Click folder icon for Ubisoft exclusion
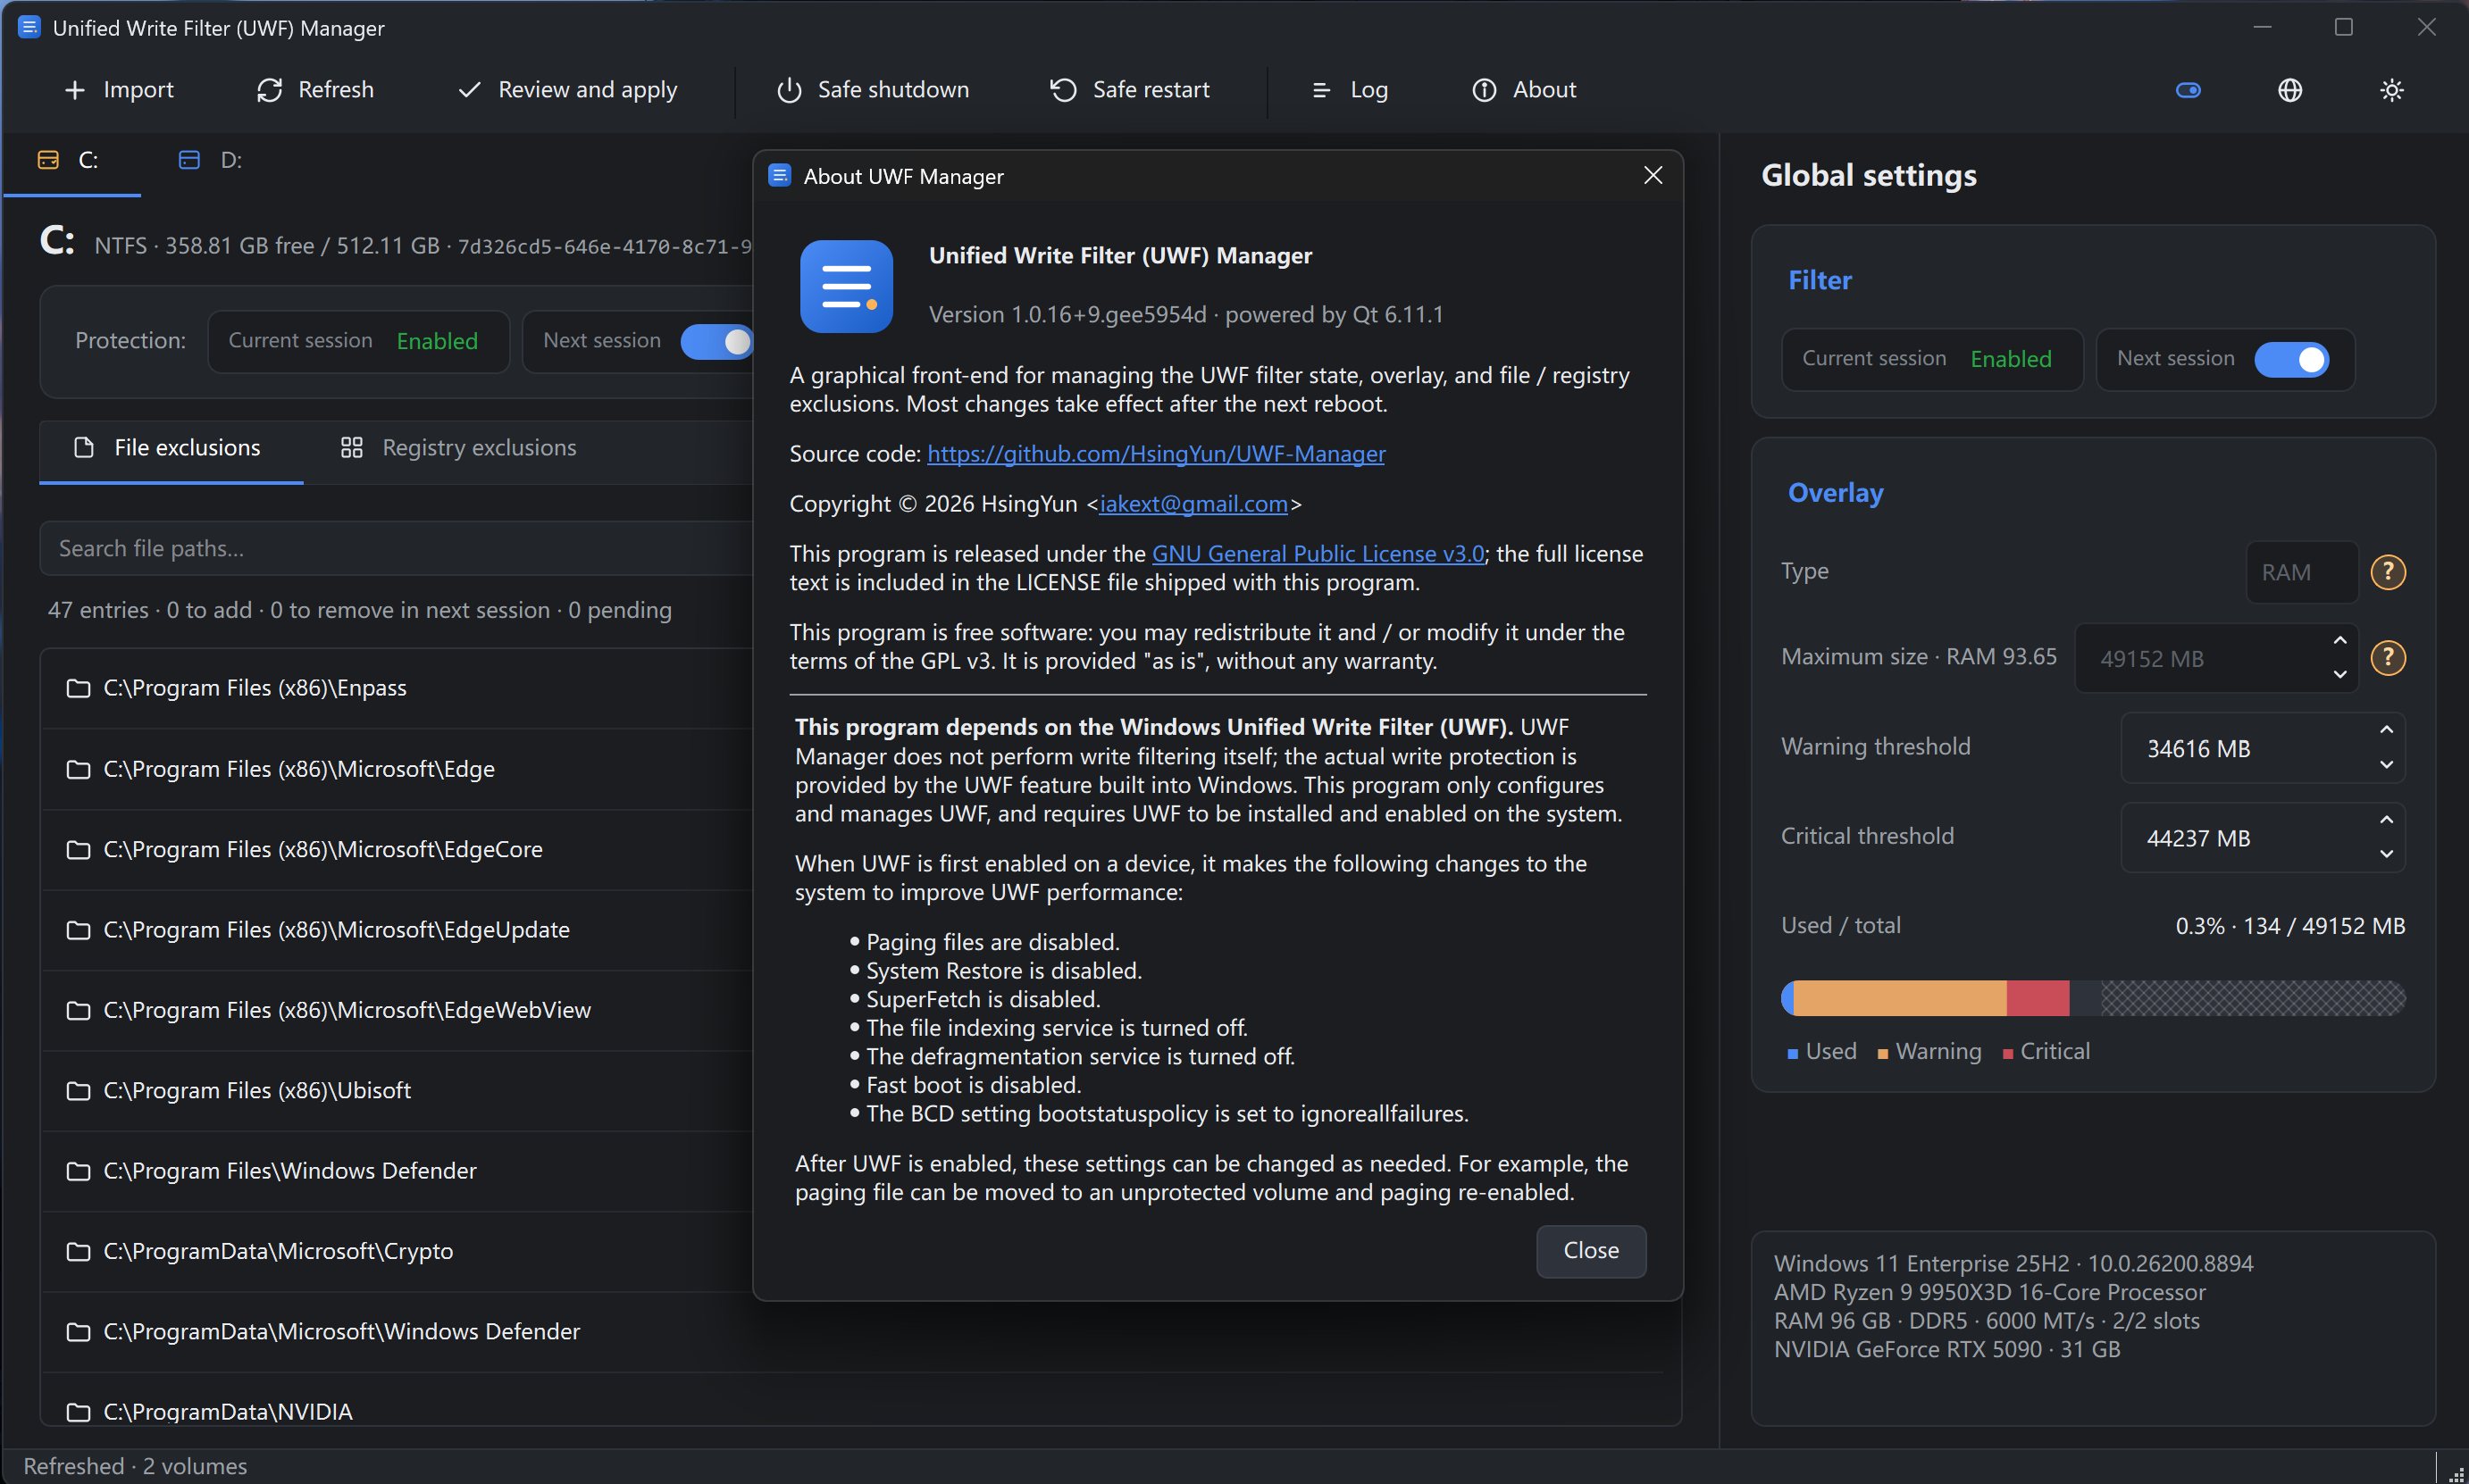 [78, 1091]
